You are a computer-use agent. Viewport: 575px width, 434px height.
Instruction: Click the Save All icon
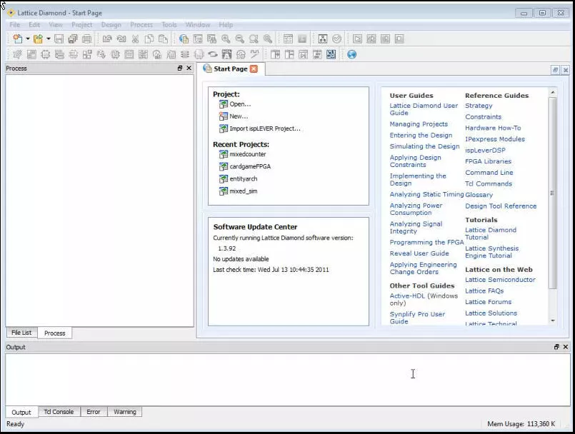tap(73, 39)
